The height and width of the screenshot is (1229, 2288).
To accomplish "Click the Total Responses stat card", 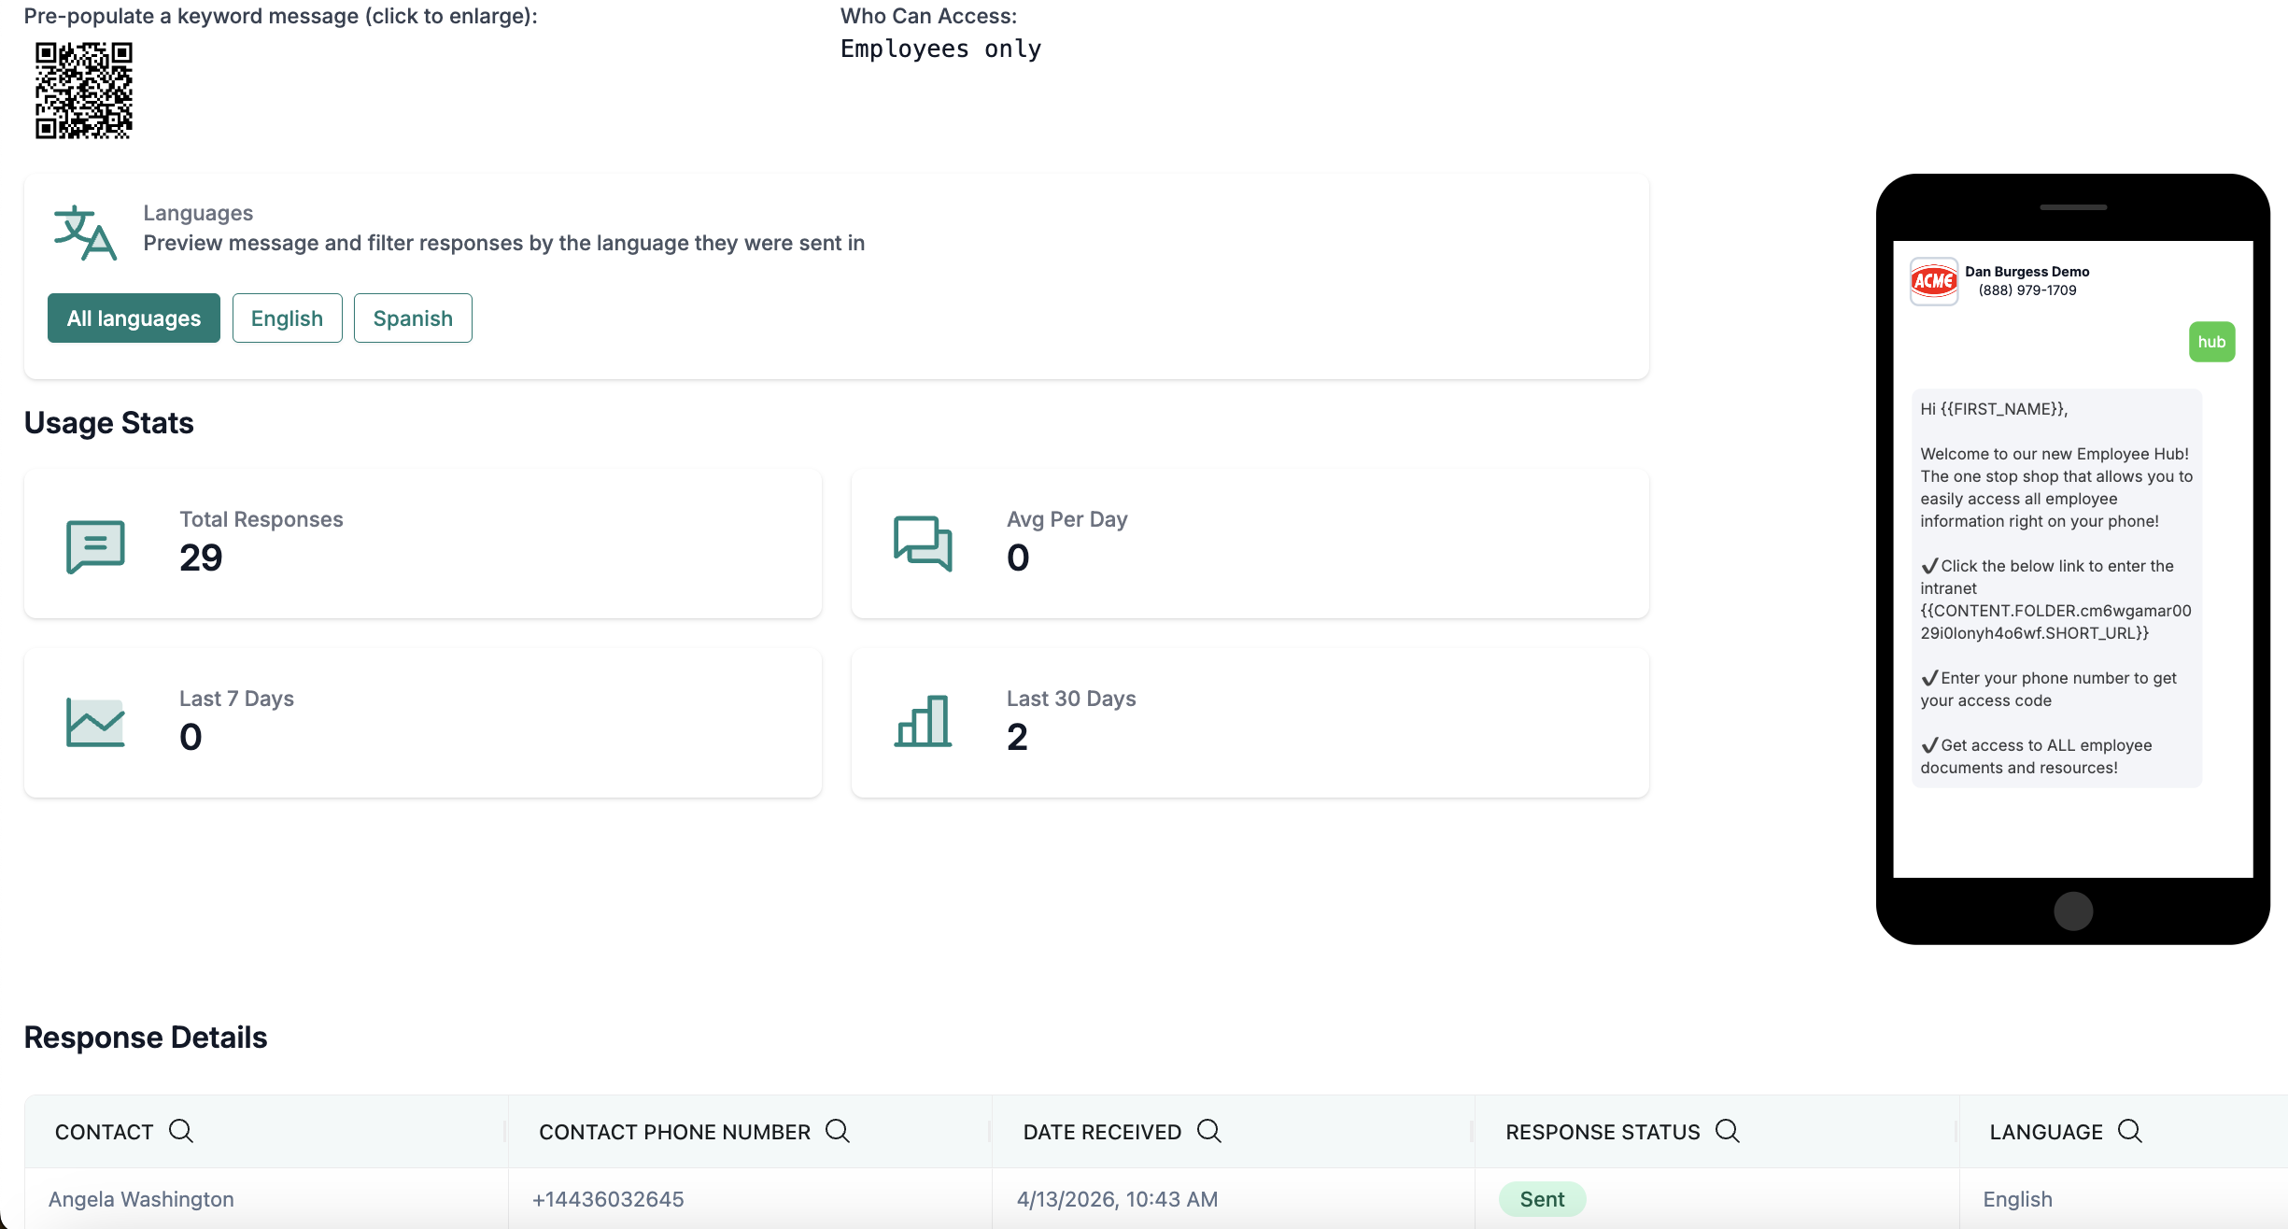I will (422, 544).
